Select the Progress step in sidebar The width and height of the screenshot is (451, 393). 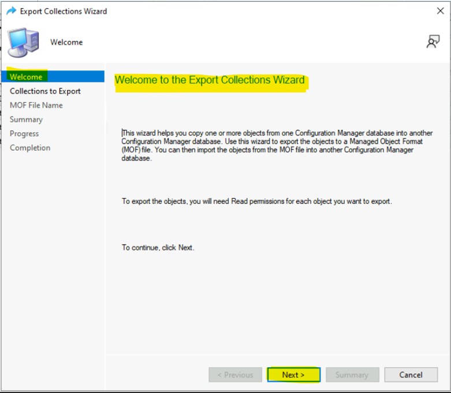[24, 134]
